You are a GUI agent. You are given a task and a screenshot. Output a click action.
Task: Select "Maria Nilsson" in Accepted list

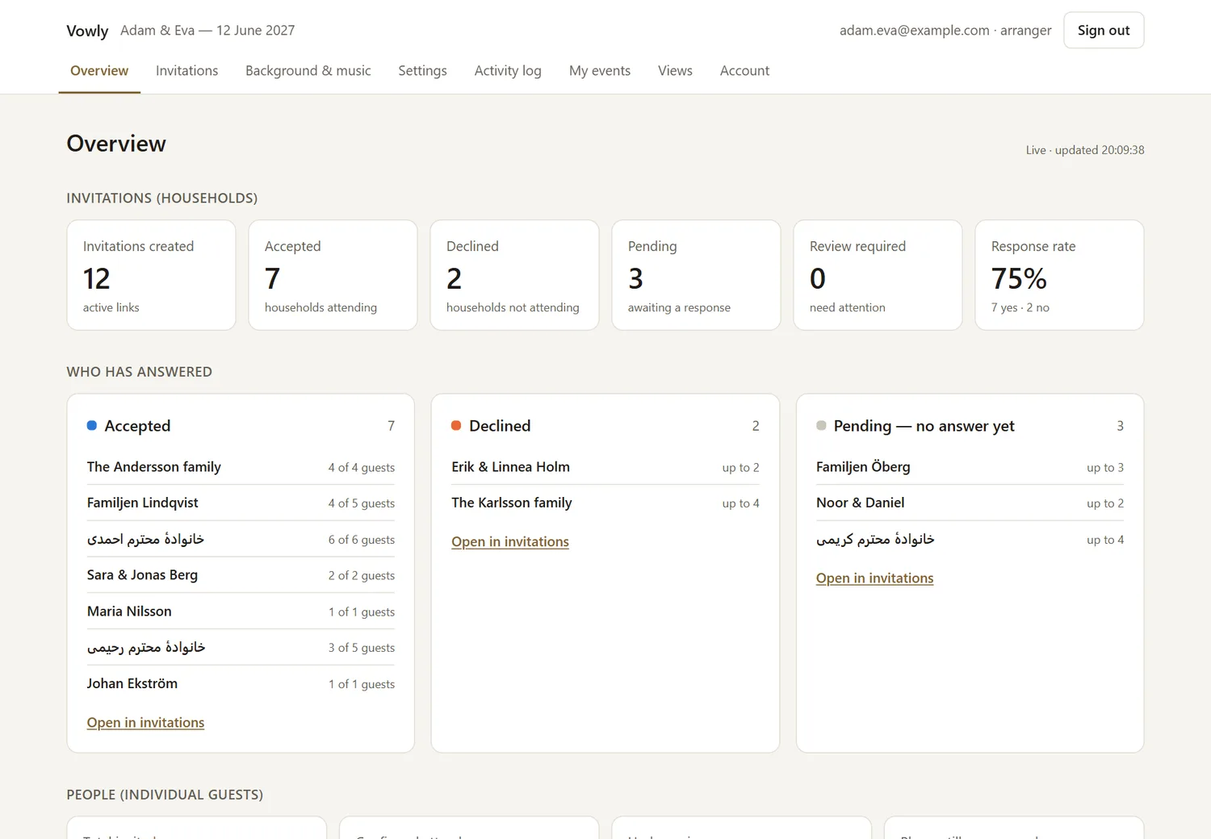[x=241, y=612]
